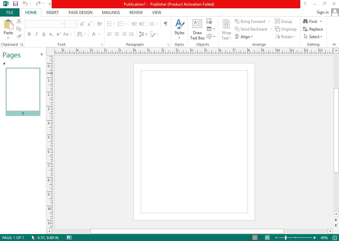Open the MAILINGS ribbon tab

[111, 12]
